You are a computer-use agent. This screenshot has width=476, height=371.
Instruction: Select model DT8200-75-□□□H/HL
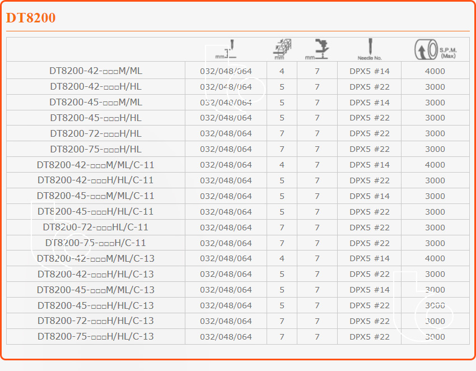tap(96, 149)
